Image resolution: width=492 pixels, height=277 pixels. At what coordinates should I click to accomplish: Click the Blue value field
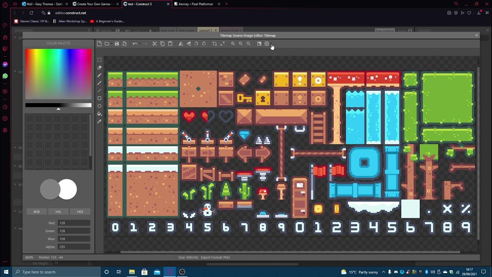74,239
